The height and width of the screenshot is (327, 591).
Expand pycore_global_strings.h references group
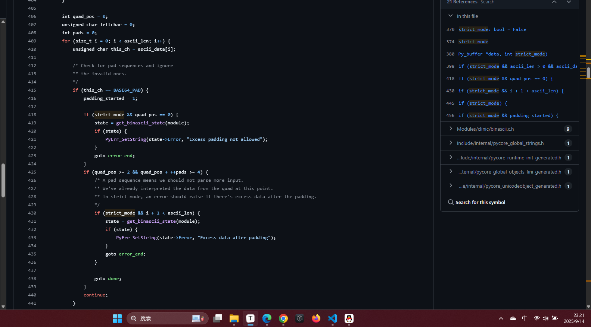tap(451, 143)
